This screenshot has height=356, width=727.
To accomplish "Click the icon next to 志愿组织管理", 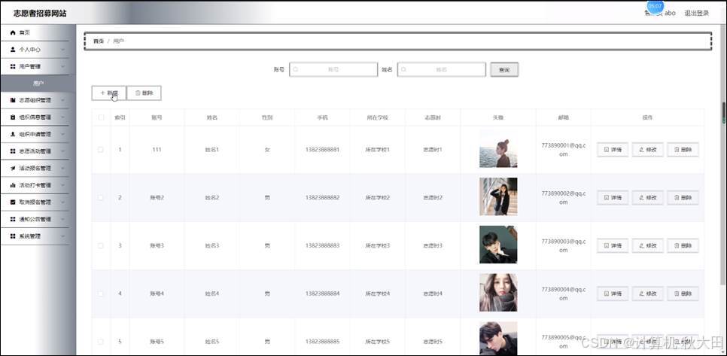I will 13,100.
